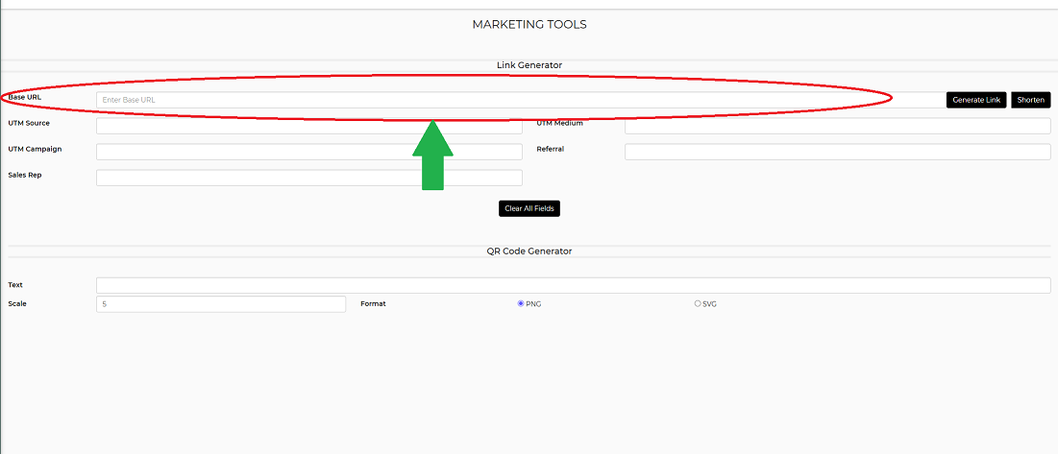Select the Sales Rep input field
The height and width of the screenshot is (454, 1058).
point(309,178)
